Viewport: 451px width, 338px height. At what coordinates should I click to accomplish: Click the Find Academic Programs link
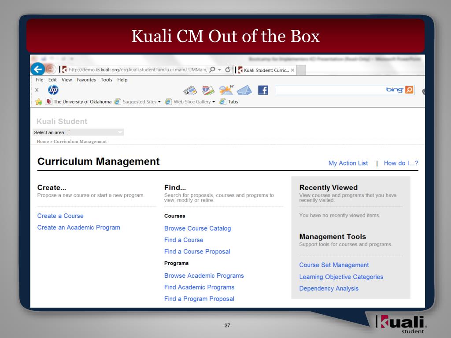(200, 287)
